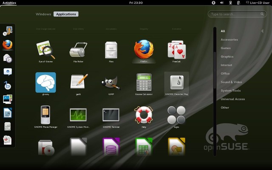
Task: Open the file cabinet icon in the dash
Action: [8, 126]
